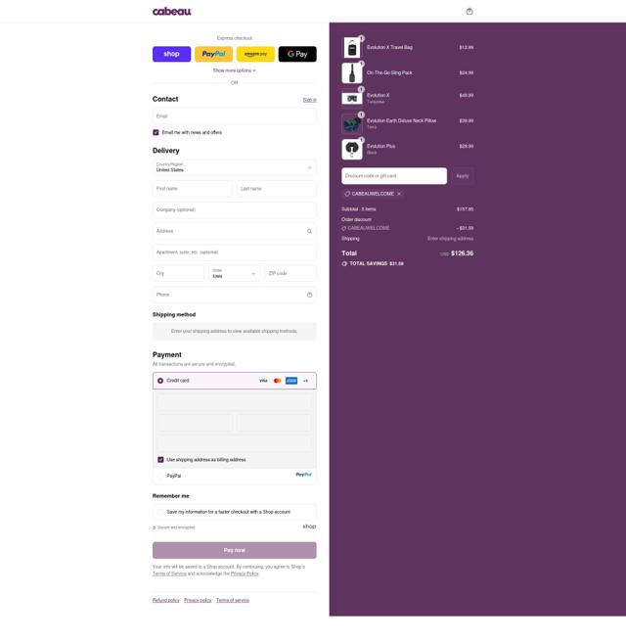Click the Evolution X pillow thumbnail
Image resolution: width=626 pixels, height=642 pixels.
(352, 98)
